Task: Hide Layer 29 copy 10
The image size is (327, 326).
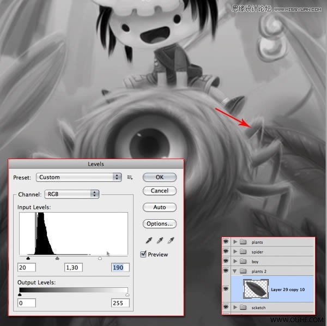Action: tap(226, 289)
